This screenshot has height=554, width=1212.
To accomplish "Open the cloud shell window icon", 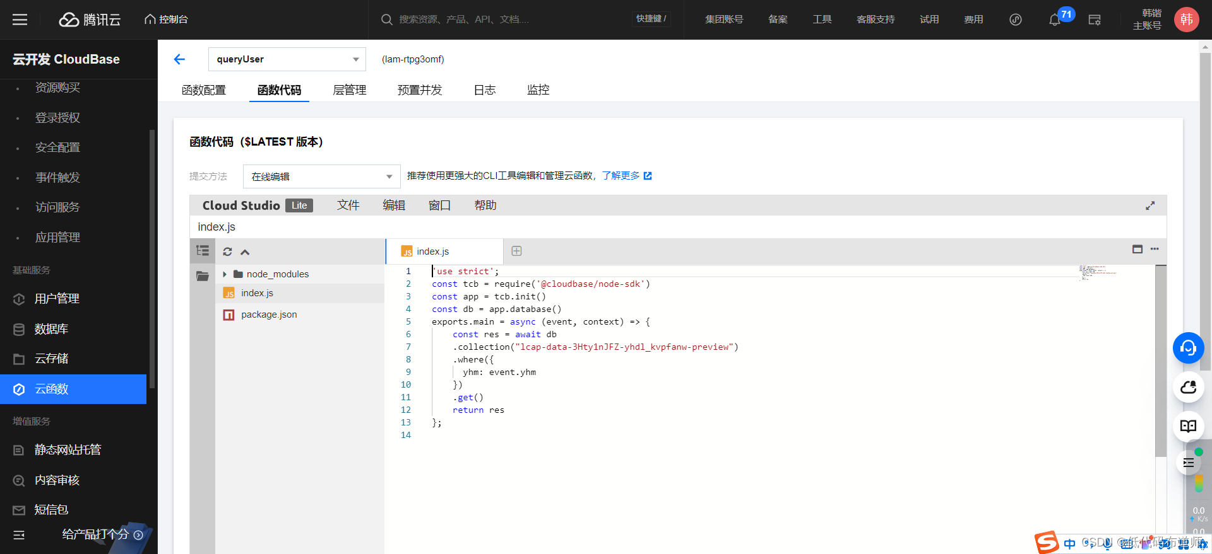I will [x=1095, y=20].
